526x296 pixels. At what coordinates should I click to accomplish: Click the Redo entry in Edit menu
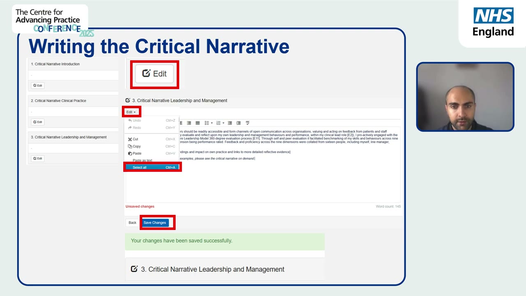(152, 127)
